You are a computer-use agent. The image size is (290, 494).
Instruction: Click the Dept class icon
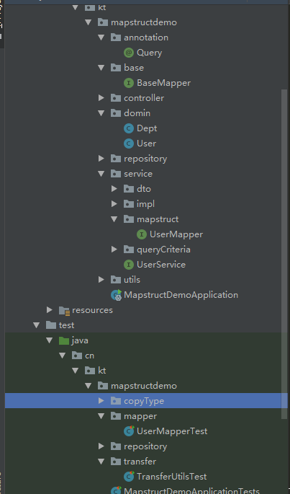point(128,128)
